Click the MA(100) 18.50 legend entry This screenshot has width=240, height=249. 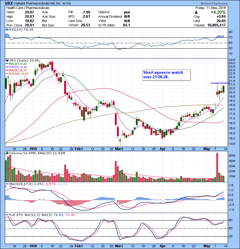(x=17, y=74)
